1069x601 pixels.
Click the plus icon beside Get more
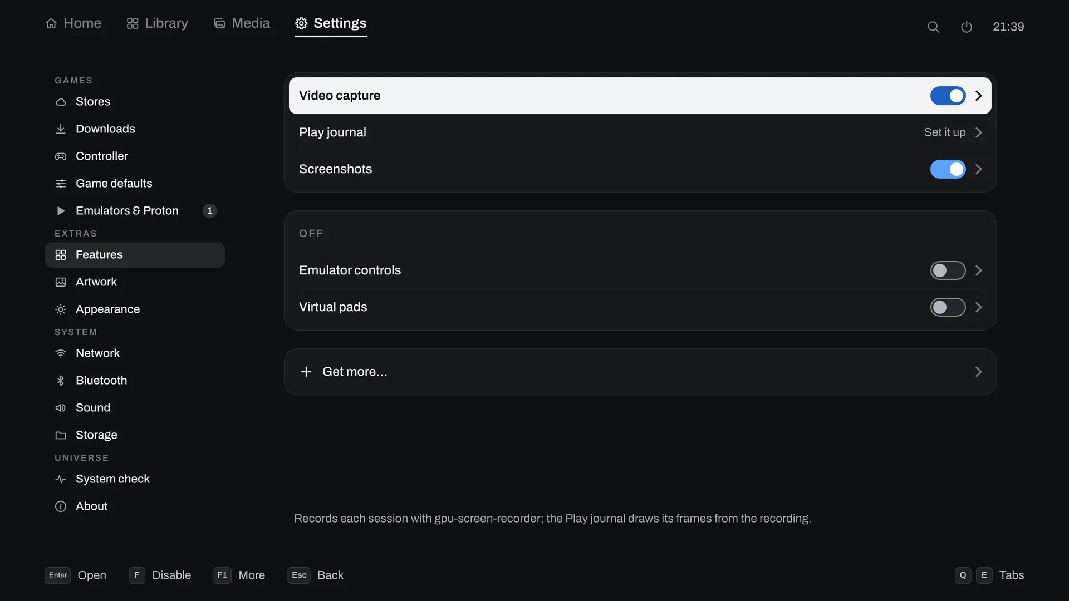coord(306,372)
